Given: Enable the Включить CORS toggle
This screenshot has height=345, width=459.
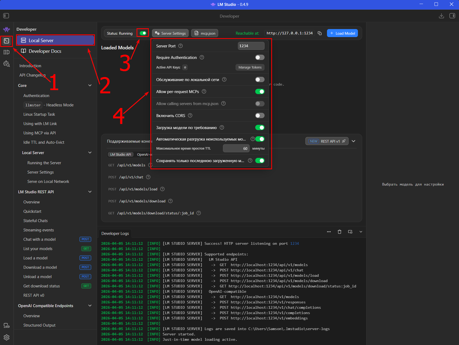Looking at the screenshot, I should pyautogui.click(x=260, y=115).
